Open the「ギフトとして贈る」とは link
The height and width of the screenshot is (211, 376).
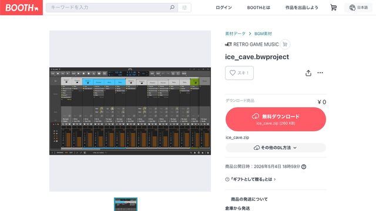pos(250,179)
